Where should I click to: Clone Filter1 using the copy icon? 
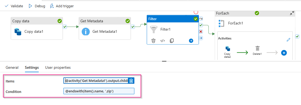coord(172,41)
